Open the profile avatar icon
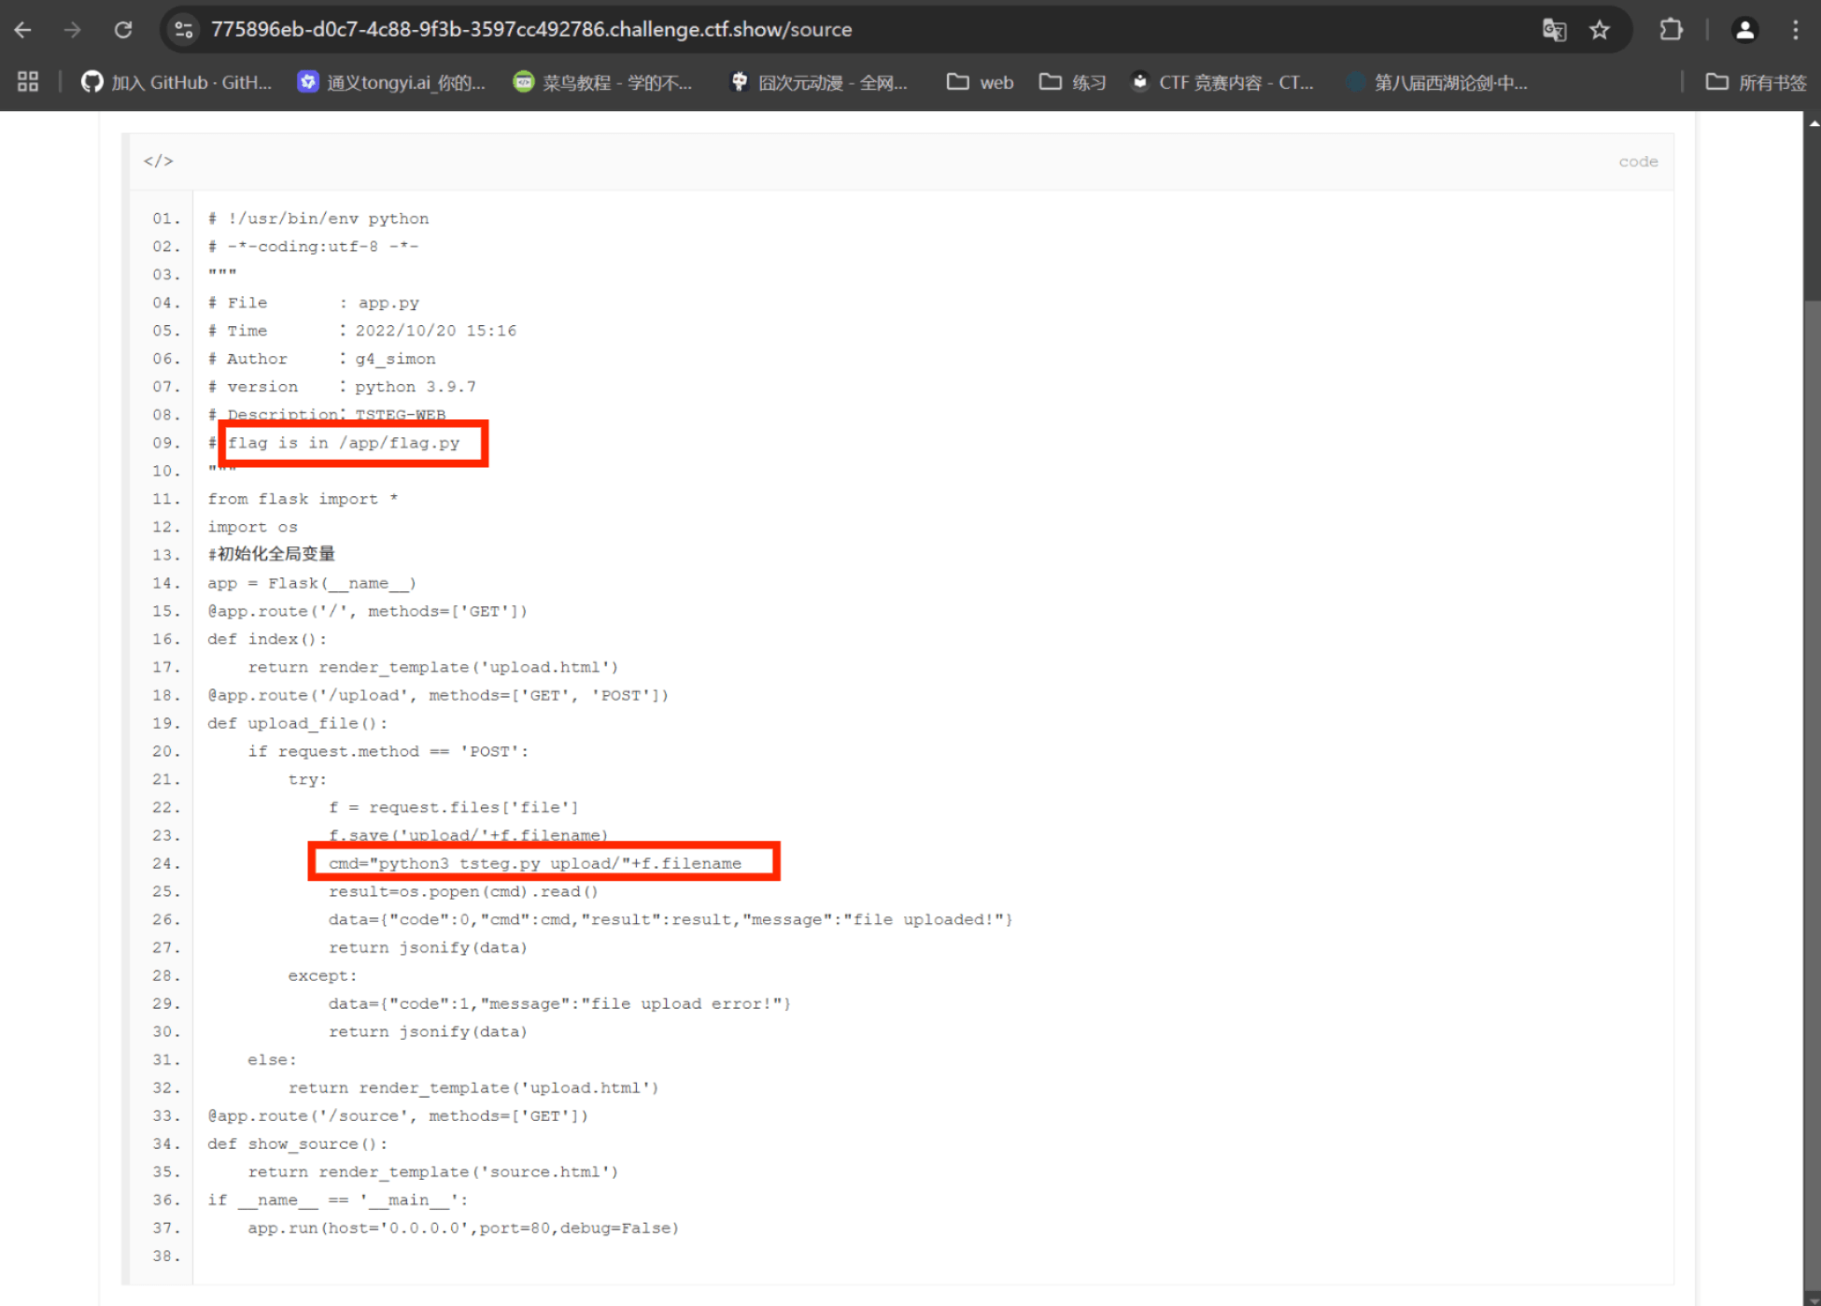The width and height of the screenshot is (1821, 1306). [x=1743, y=30]
